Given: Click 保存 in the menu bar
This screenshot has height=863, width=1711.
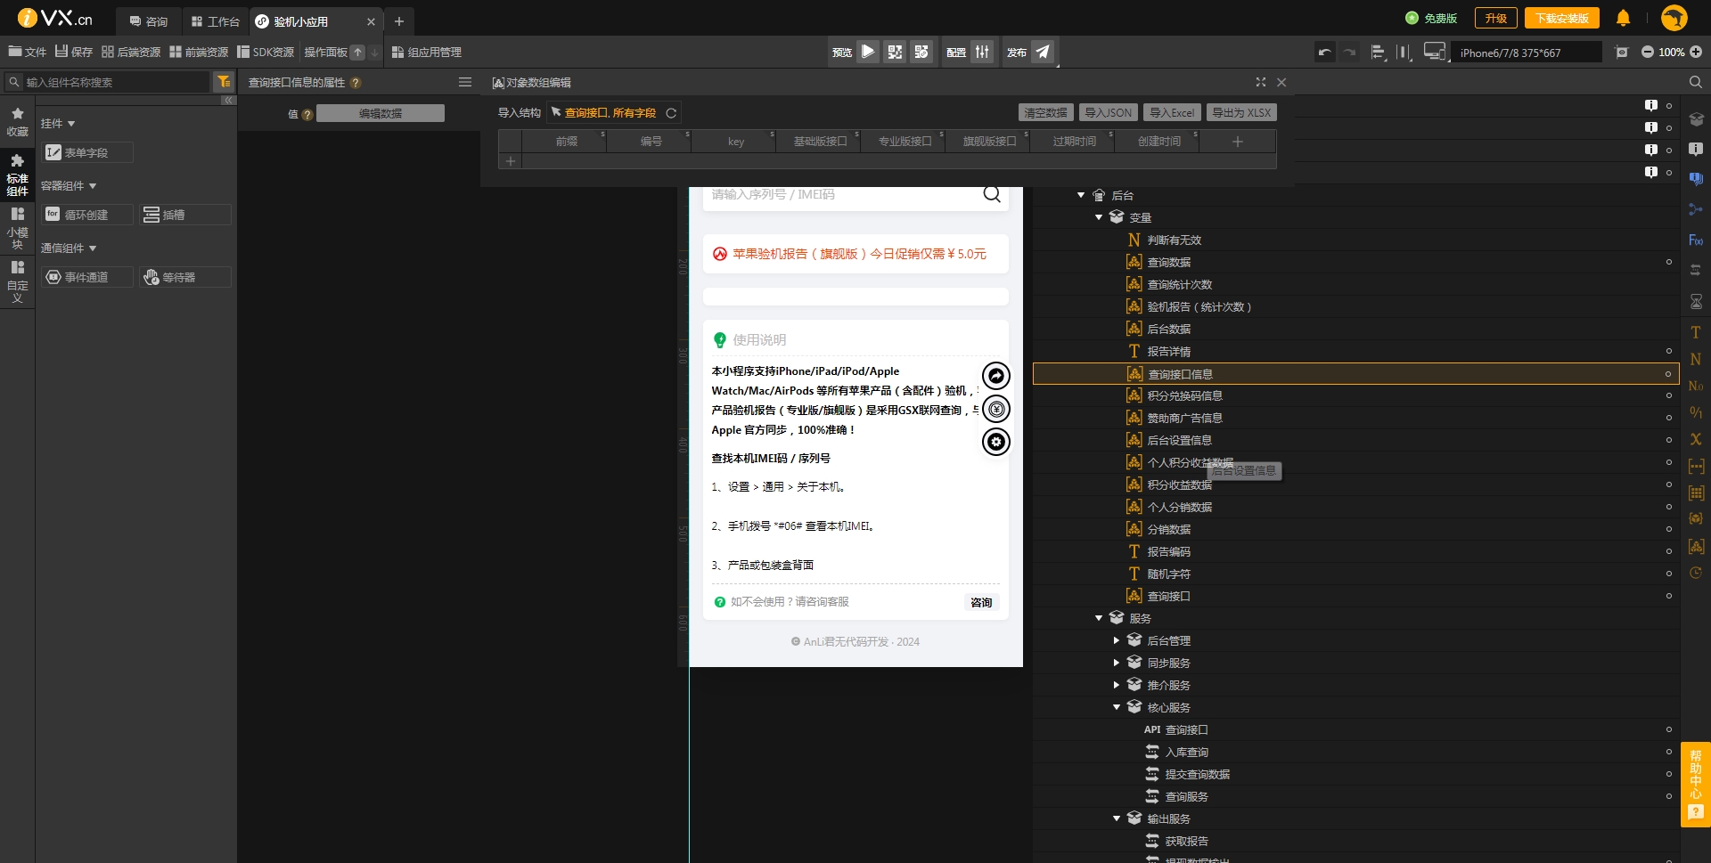Looking at the screenshot, I should coord(74,52).
